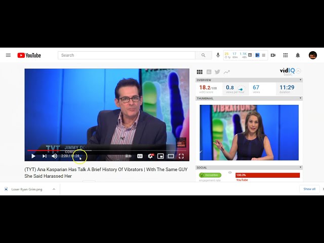Click vidIQ toolbar stats chart icon
This screenshot has width=324, height=243.
click(250, 55)
